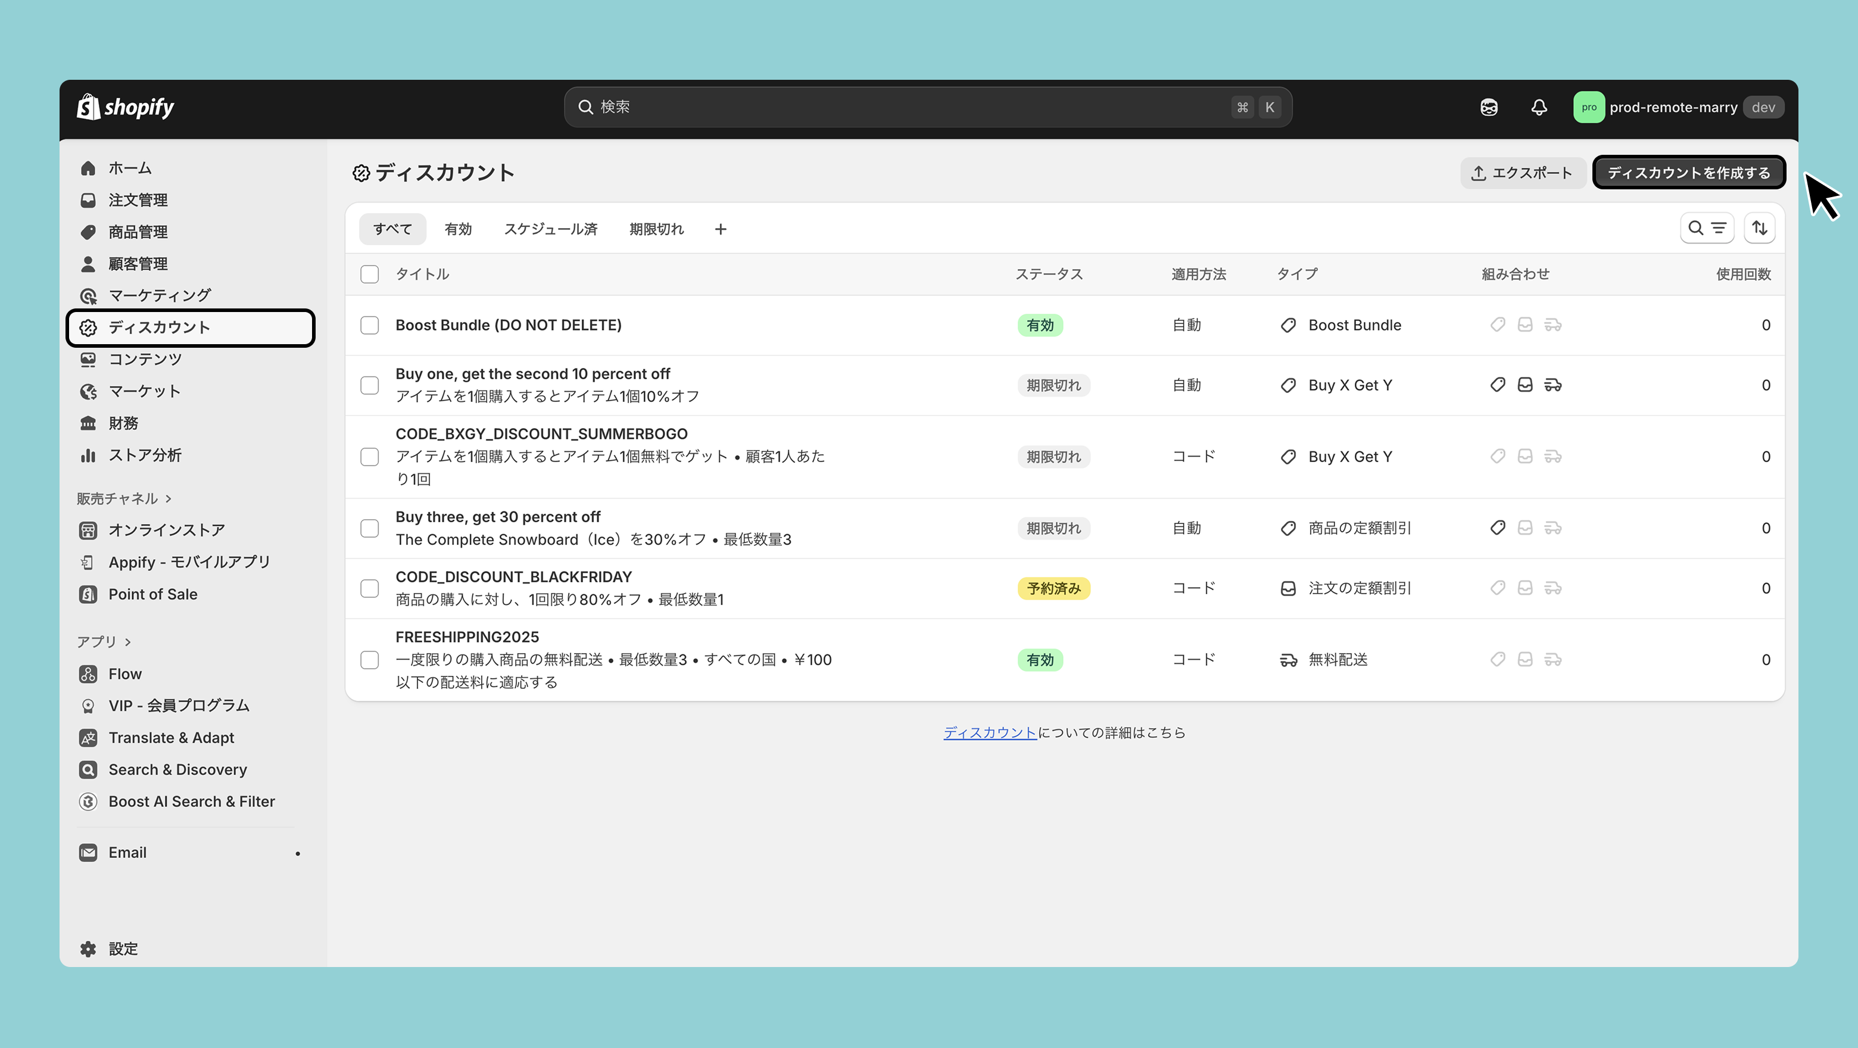Click the Boost AI Search & Filter icon
This screenshot has height=1048, width=1858.
coord(88,801)
